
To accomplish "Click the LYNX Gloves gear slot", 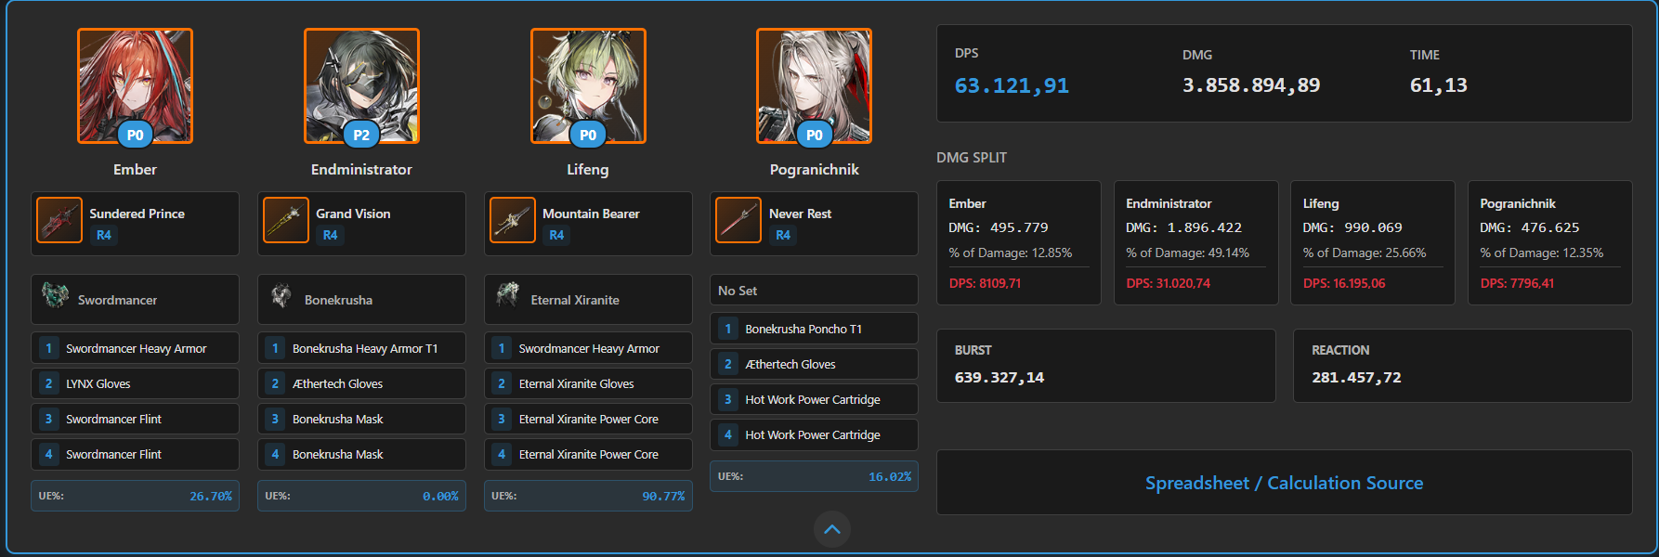I will point(135,383).
